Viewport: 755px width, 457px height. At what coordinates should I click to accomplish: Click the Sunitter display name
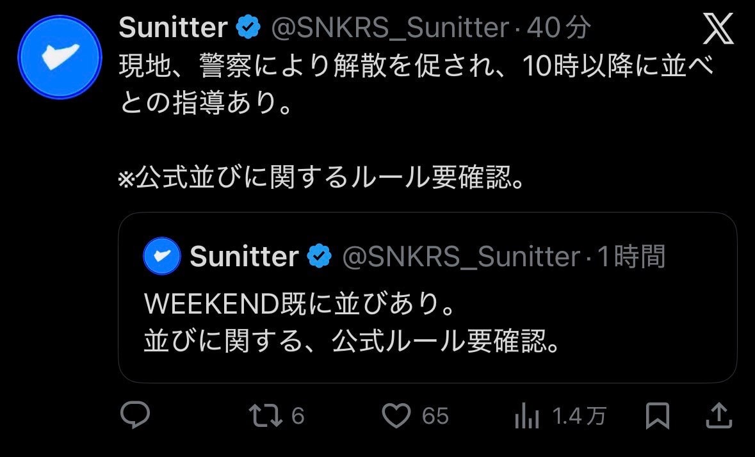(172, 27)
